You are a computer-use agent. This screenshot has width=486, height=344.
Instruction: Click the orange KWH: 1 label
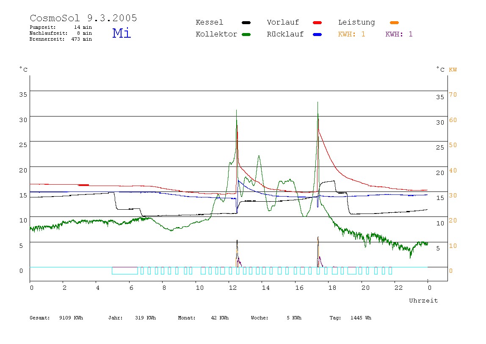tap(351, 34)
